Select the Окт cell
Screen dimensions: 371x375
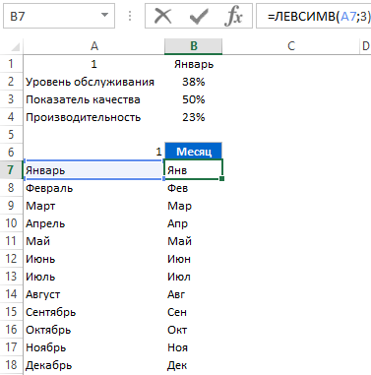[x=193, y=330]
